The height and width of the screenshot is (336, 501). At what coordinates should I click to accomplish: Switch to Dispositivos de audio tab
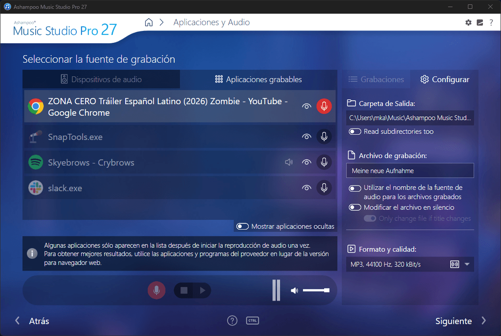(101, 79)
